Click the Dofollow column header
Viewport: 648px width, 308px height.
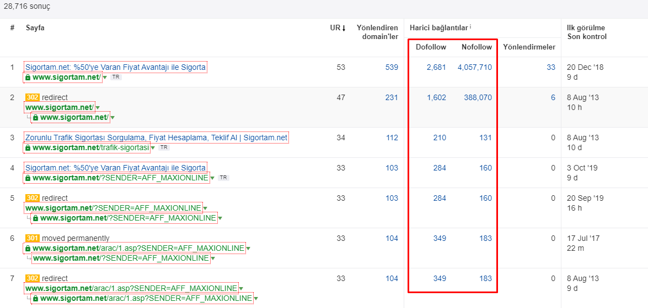(x=431, y=47)
